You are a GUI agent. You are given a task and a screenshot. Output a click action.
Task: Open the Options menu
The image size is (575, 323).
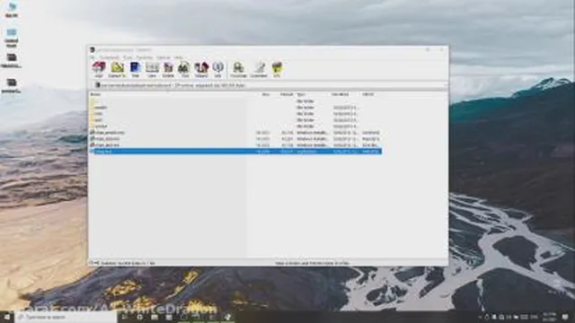click(x=164, y=57)
